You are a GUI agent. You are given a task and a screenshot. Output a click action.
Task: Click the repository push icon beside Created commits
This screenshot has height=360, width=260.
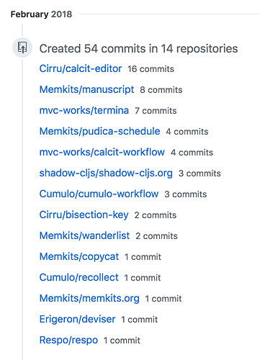pyautogui.click(x=22, y=48)
